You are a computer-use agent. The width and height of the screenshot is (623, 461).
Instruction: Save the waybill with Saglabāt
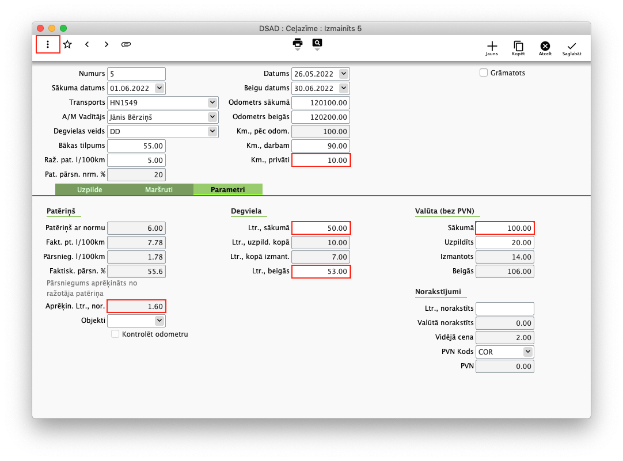(x=571, y=47)
